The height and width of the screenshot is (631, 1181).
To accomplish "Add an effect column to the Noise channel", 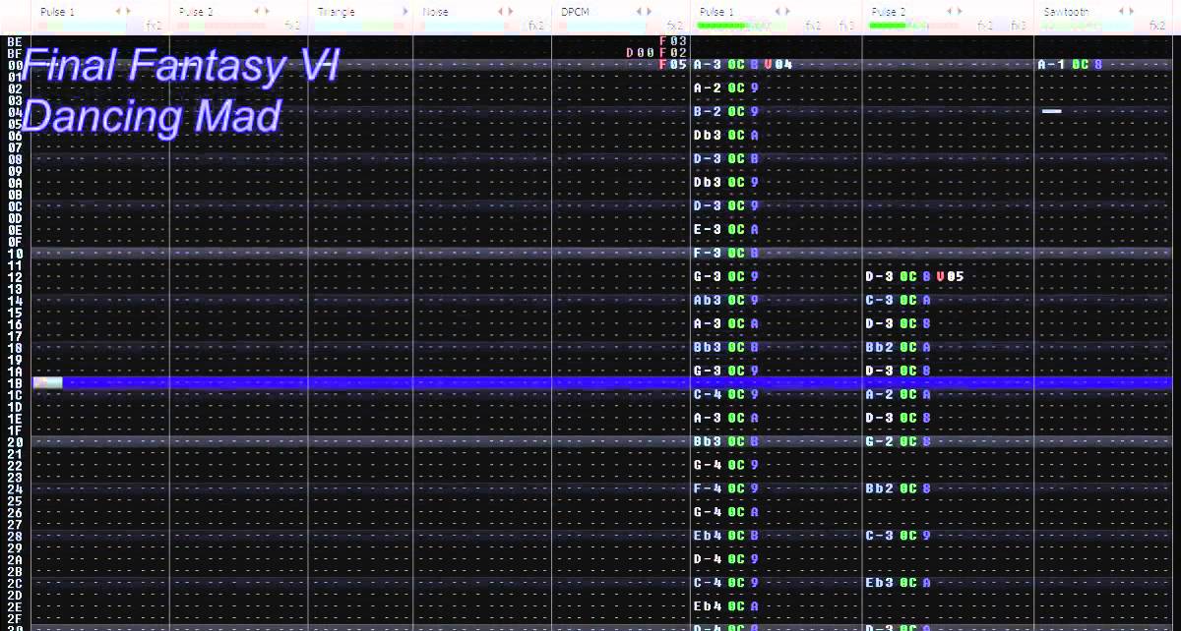I will pyautogui.click(x=510, y=12).
